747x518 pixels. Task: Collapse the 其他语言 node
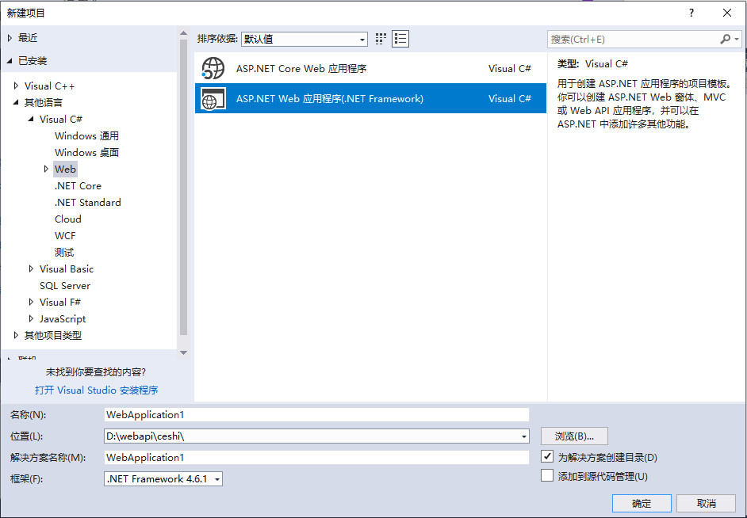pyautogui.click(x=16, y=102)
